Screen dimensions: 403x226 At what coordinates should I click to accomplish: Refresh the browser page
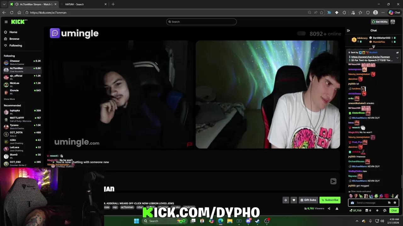[x=12, y=13]
